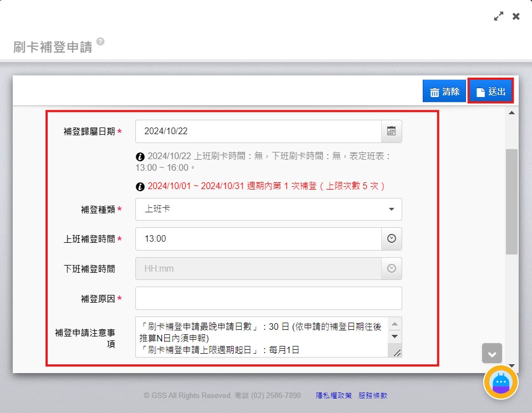Open the 隱私權政策 link
Screen dimensions: 532x413
coord(333,396)
